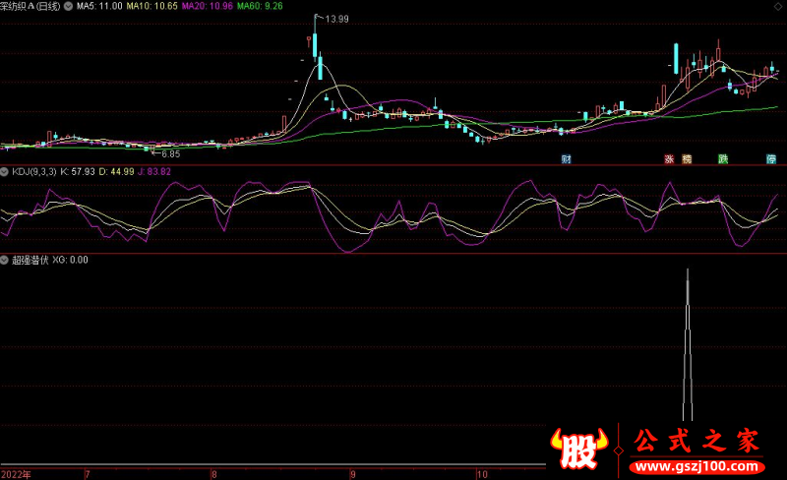The height and width of the screenshot is (480, 787).
Task: Expand the KDJ(9,3,3) indicator menu
Action: [x=5, y=171]
